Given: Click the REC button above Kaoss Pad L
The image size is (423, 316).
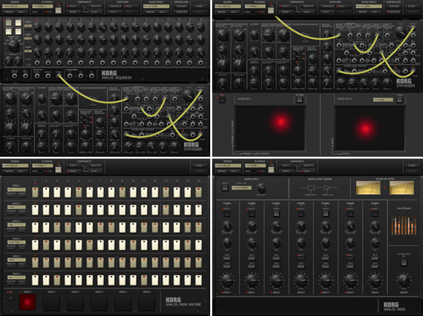Looking at the screenshot, I should [x=222, y=99].
